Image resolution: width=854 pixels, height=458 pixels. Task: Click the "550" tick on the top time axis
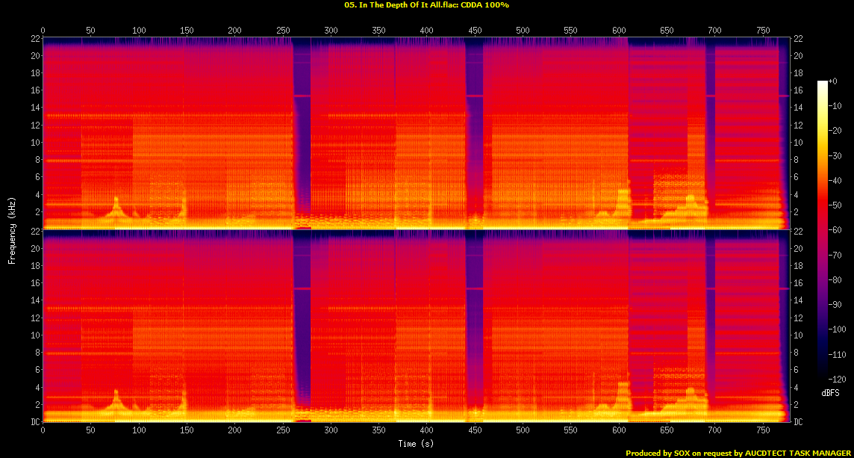(570, 30)
